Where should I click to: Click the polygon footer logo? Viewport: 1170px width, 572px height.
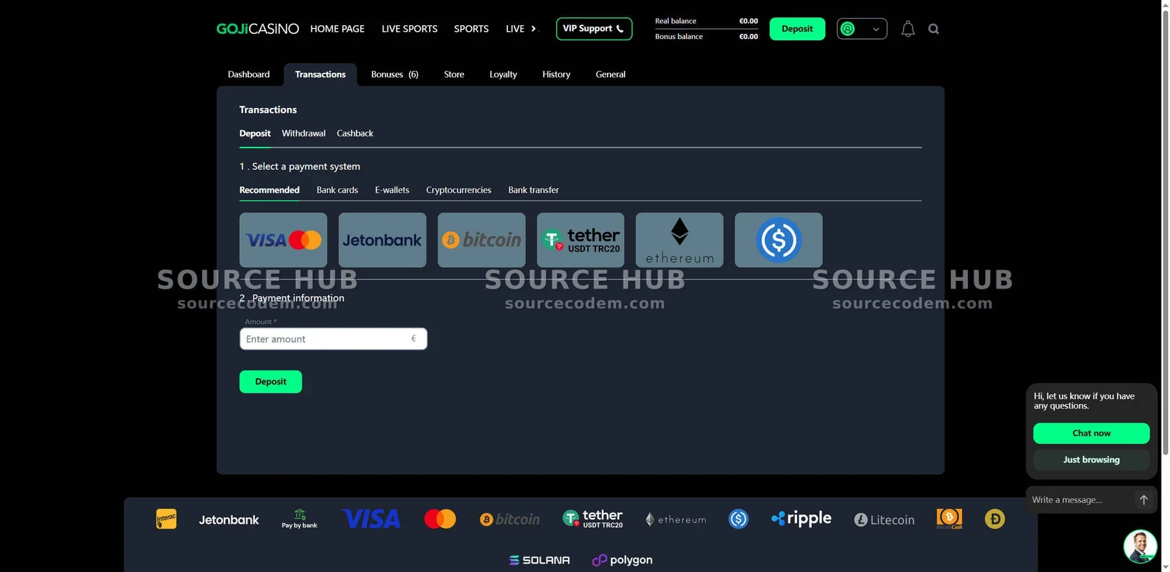pos(622,560)
